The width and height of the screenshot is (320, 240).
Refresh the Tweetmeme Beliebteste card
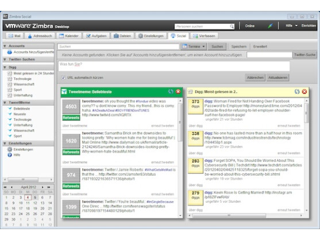pos(171,91)
